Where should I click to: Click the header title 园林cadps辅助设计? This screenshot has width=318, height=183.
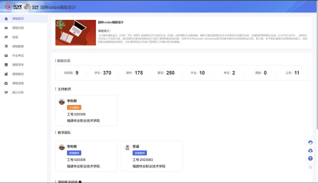[x=58, y=7]
